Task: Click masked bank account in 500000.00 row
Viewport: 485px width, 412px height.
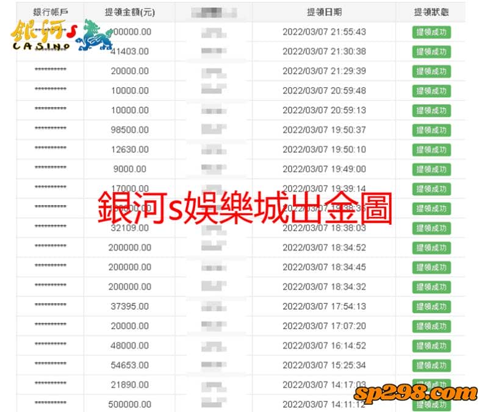Action: (x=51, y=403)
